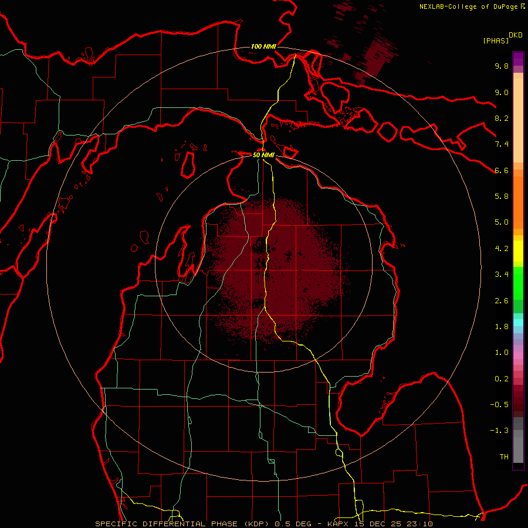Click the 9.8 value on the color scale
This screenshot has width=528, height=528.
click(x=502, y=66)
